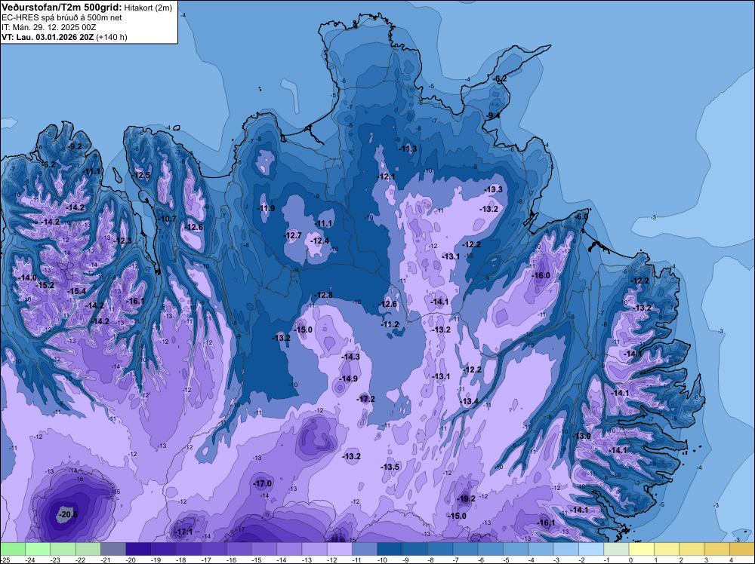755x564 pixels.
Task: Click the title 'Veðurstofan/T2m 500grid:'
Action: pos(62,8)
